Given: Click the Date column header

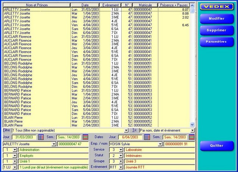Looking at the screenshot, I should pyautogui.click(x=85, y=5).
